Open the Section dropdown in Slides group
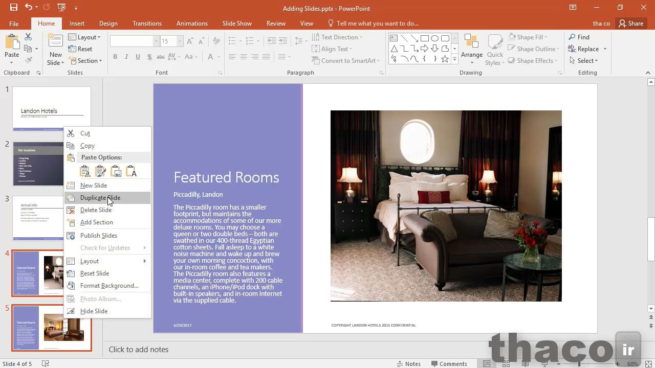Image resolution: width=655 pixels, height=368 pixels. (85, 60)
